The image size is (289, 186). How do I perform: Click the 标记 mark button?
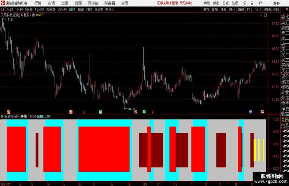click(x=258, y=9)
